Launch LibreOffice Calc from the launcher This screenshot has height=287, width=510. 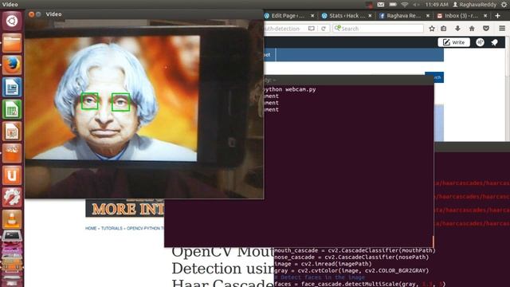12,109
